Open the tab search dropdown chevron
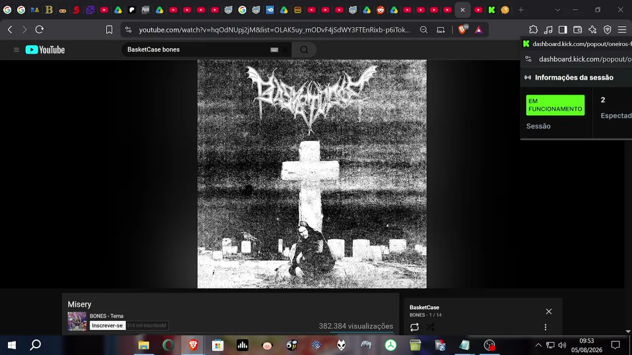 point(558,10)
